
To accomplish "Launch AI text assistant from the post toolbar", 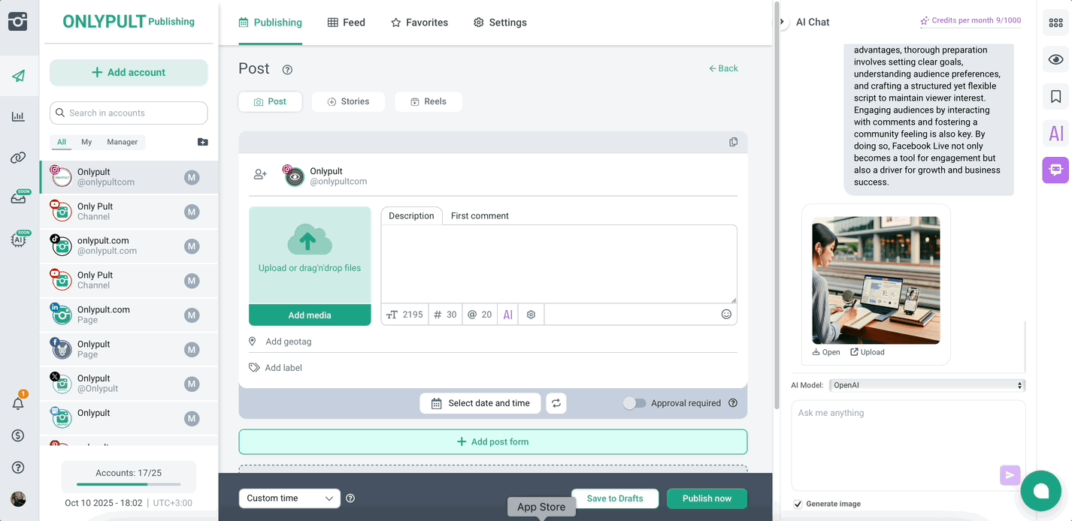I will (507, 314).
